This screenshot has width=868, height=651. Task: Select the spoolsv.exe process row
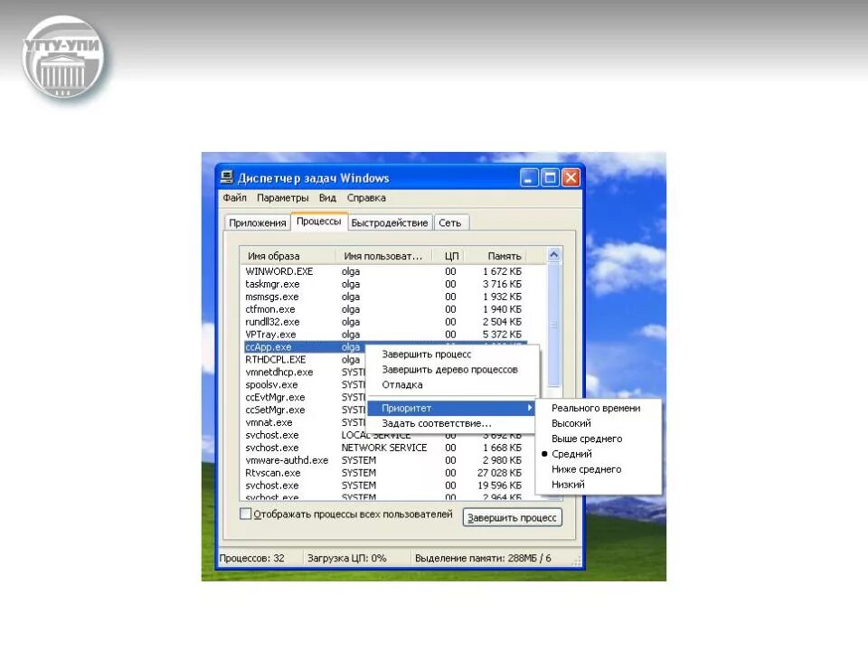[x=305, y=385]
